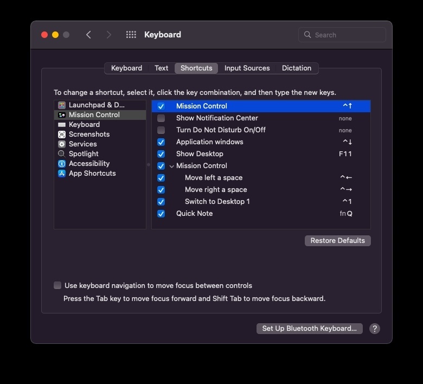Enable Turn Do Not Disturb On/Off shortcut
The height and width of the screenshot is (384, 423).
point(161,130)
